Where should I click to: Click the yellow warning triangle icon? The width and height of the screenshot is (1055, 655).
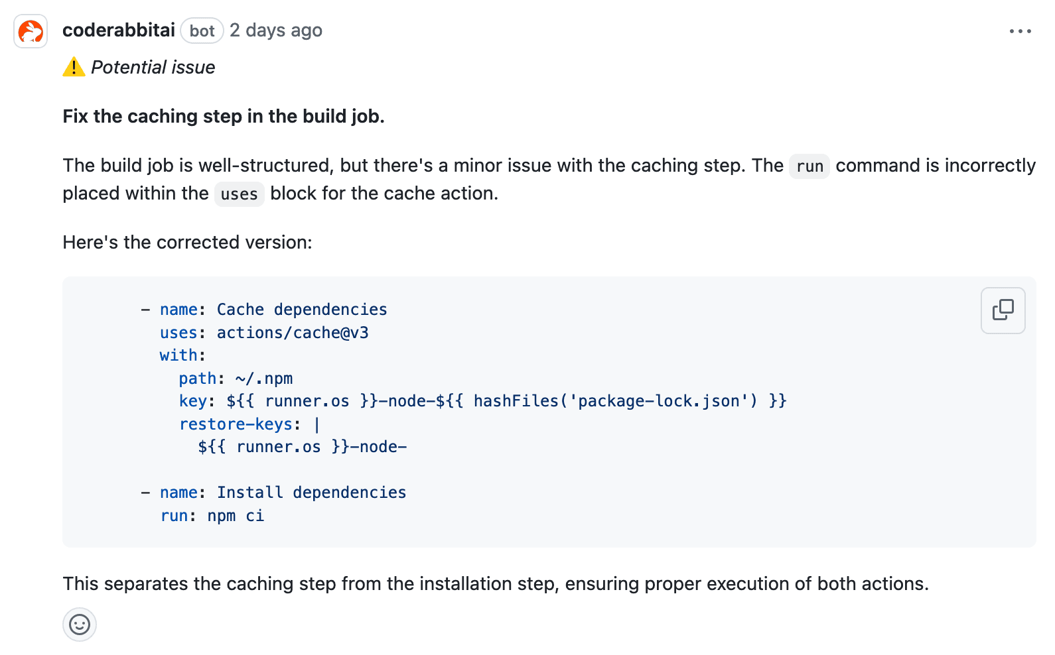click(74, 67)
